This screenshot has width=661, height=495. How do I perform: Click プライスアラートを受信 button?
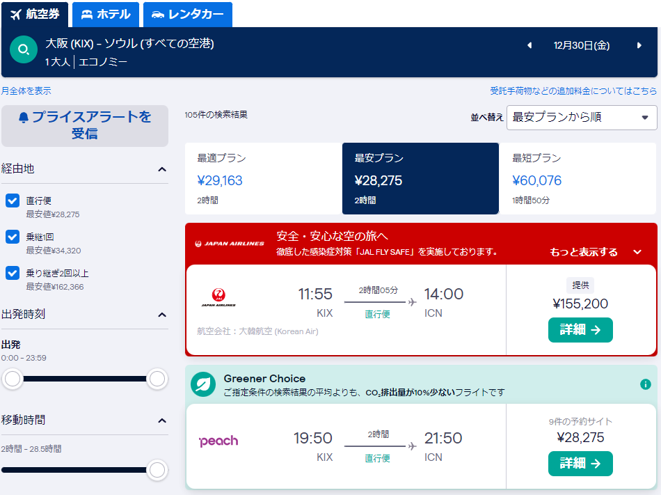pyautogui.click(x=85, y=125)
